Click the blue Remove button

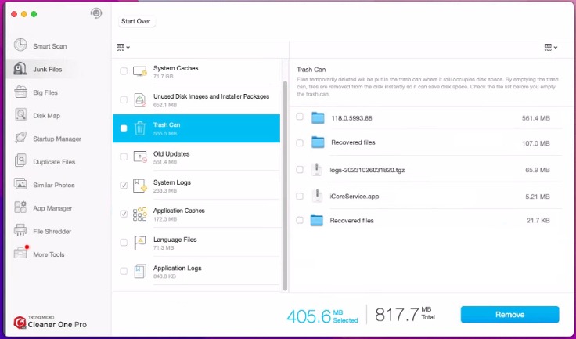[x=509, y=314]
